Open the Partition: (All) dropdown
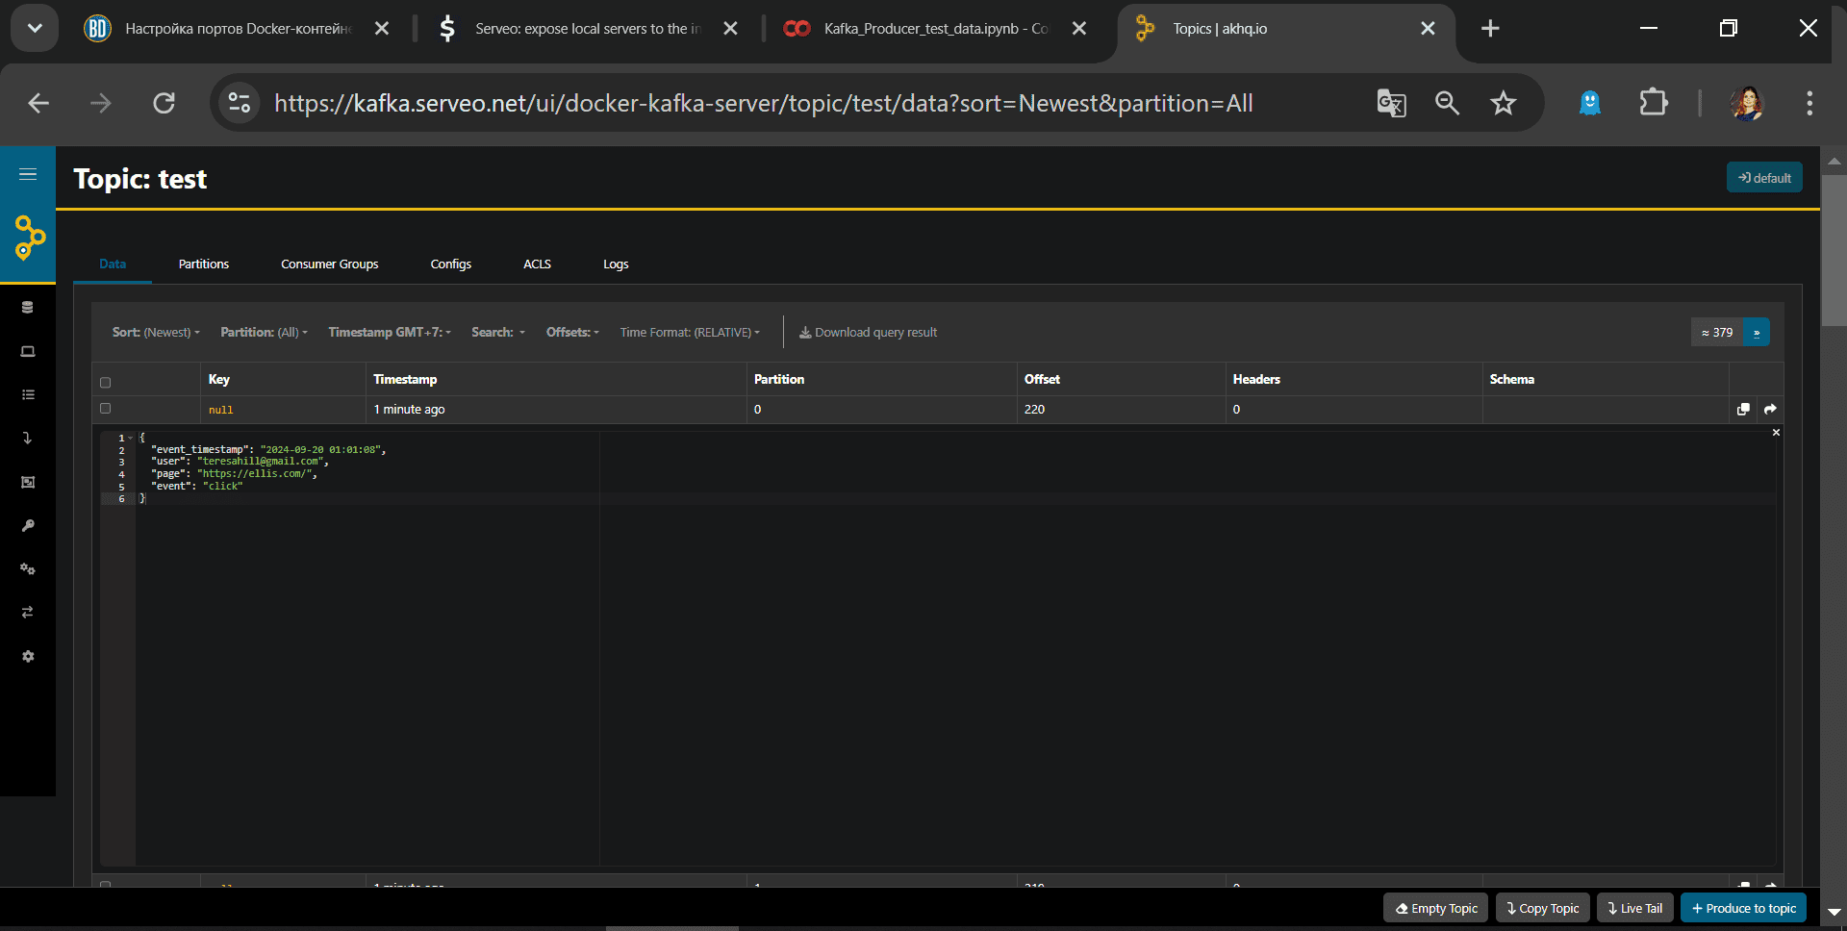1847x931 pixels. tap(265, 332)
